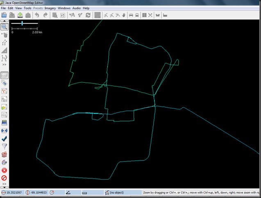Click the Open file folder icon

[4, 15]
